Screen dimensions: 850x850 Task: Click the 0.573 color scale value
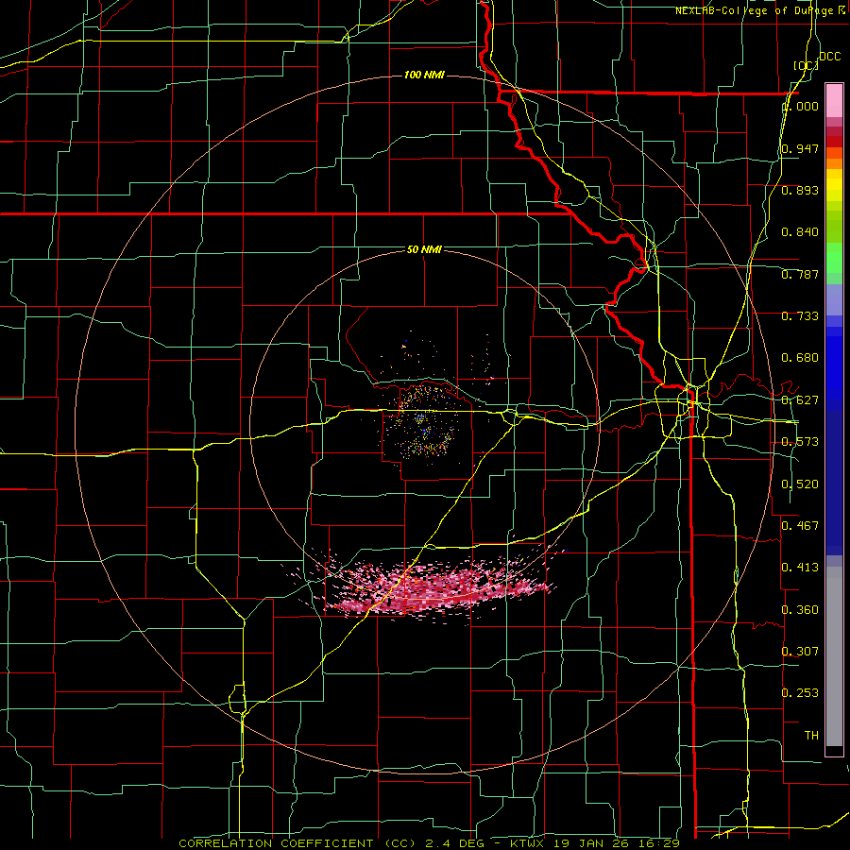(800, 442)
